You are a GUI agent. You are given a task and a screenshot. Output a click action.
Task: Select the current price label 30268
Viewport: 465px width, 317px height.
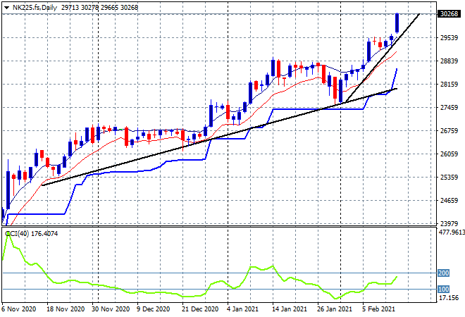click(449, 13)
